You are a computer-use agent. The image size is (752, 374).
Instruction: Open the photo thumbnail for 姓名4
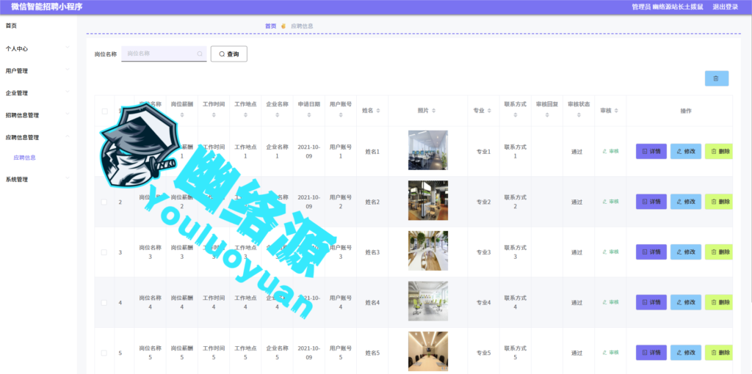click(x=428, y=301)
